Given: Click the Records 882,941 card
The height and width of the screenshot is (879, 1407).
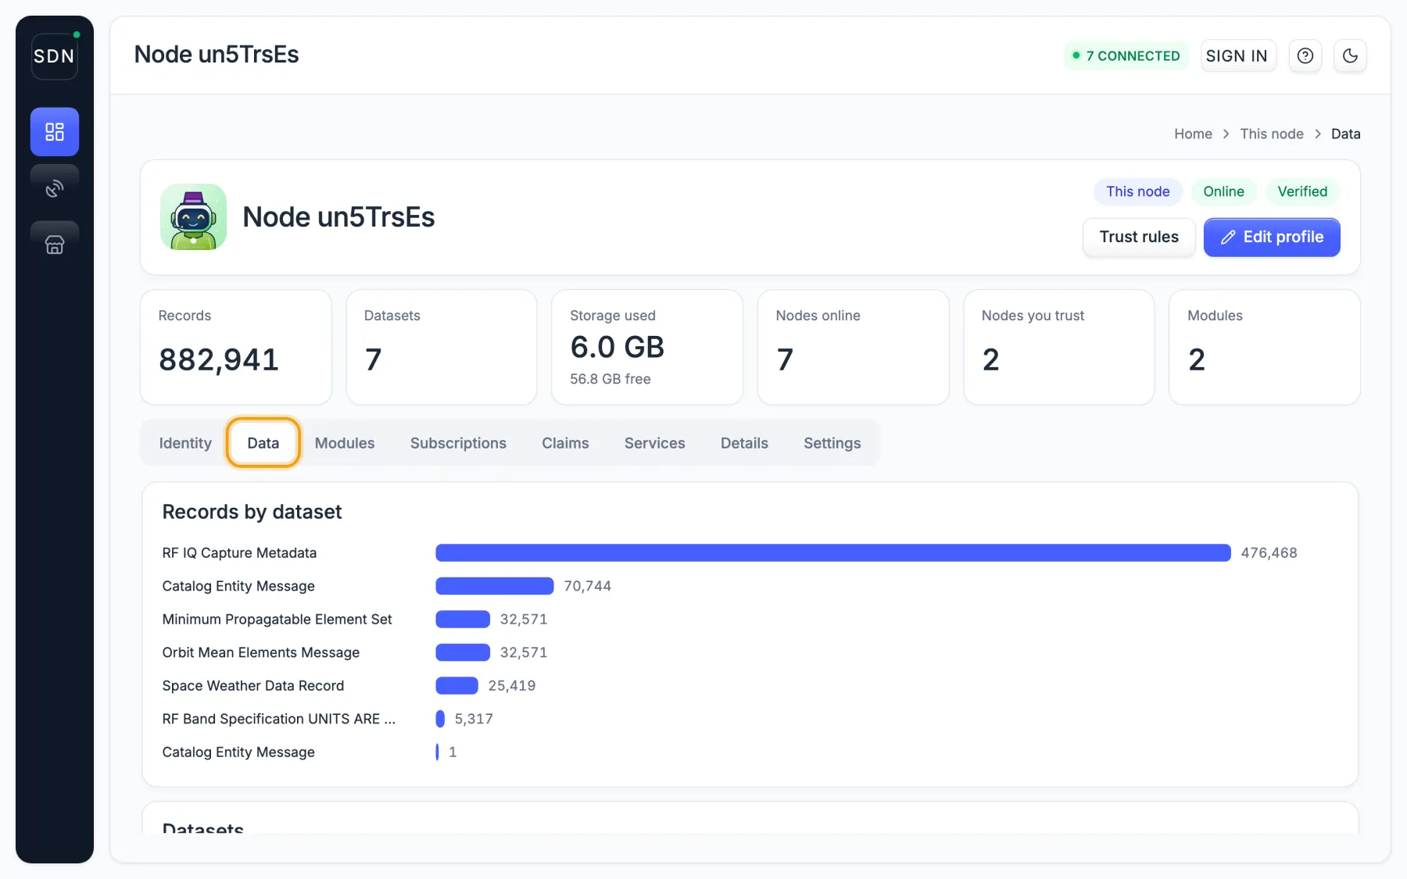Looking at the screenshot, I should click(236, 348).
